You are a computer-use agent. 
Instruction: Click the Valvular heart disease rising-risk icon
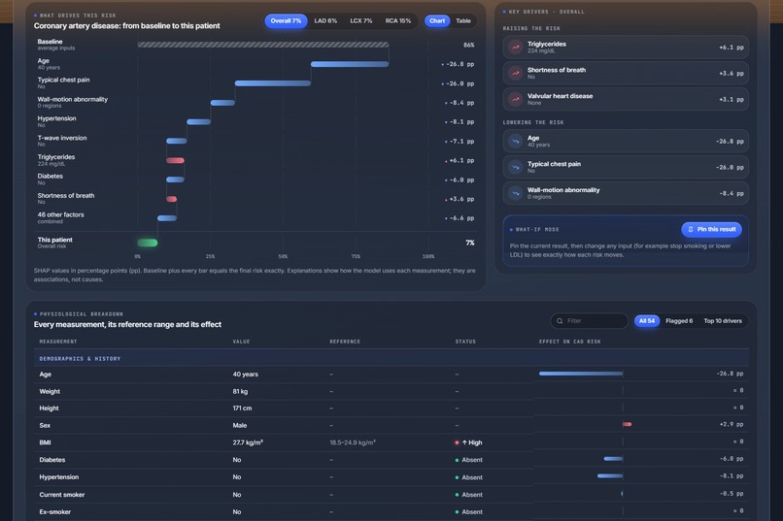(x=515, y=99)
